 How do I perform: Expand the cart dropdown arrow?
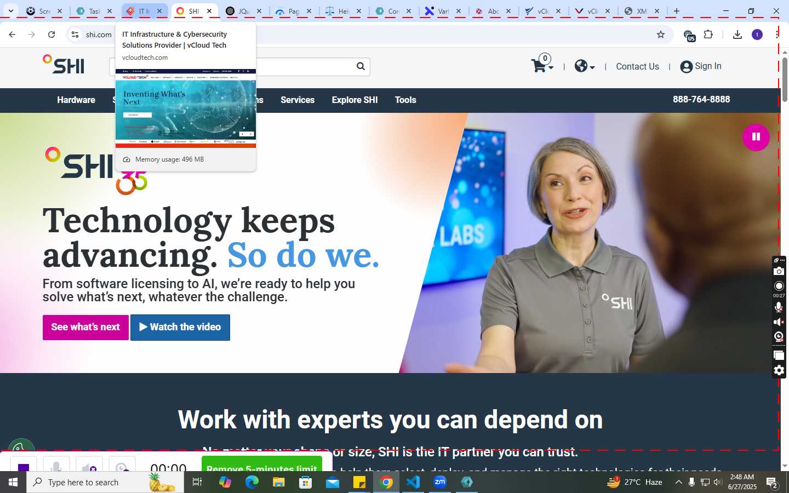[x=551, y=67]
